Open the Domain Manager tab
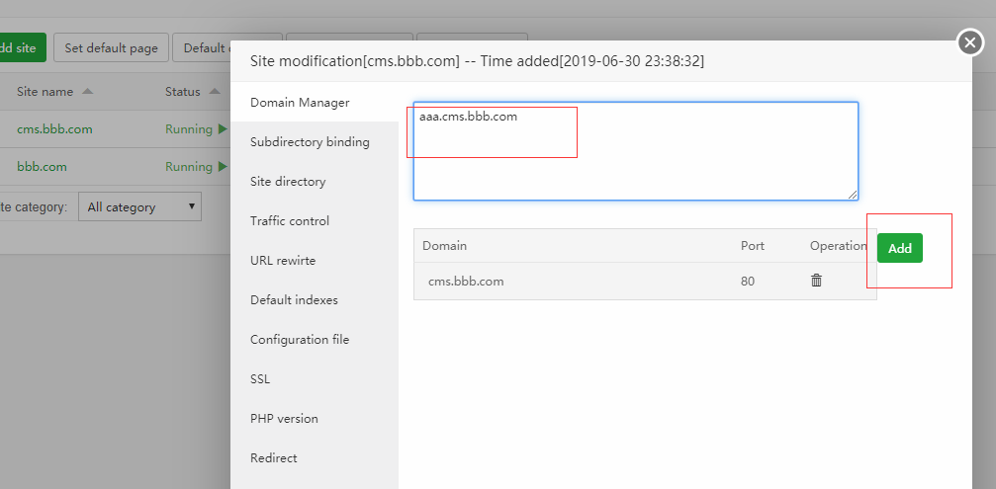The image size is (996, 489). click(x=300, y=103)
